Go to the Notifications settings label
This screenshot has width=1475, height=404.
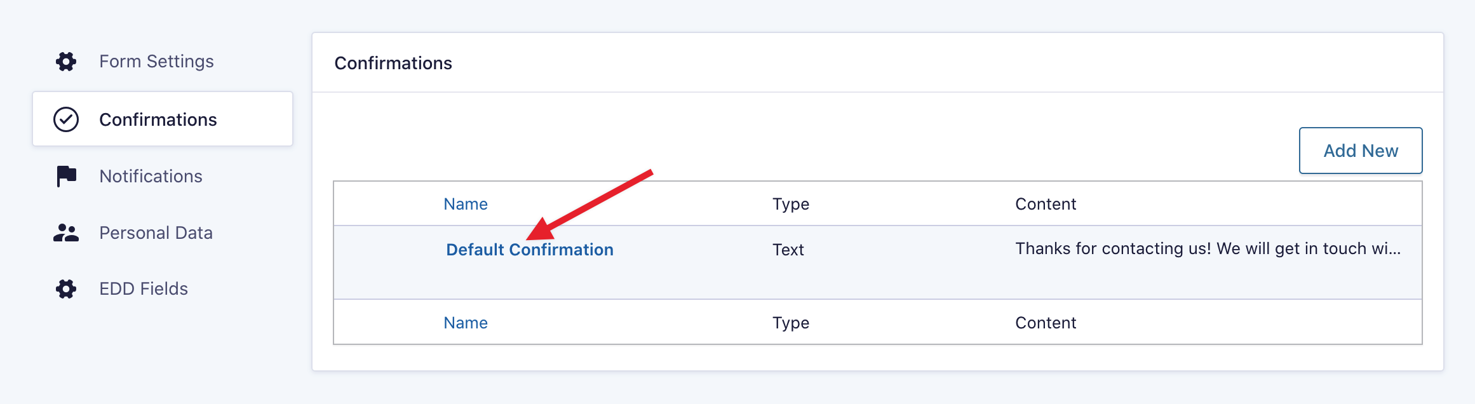coord(151,176)
